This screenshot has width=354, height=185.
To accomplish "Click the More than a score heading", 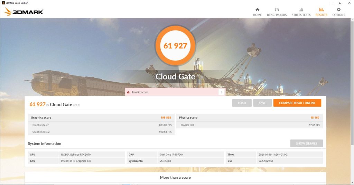I will (x=175, y=177).
